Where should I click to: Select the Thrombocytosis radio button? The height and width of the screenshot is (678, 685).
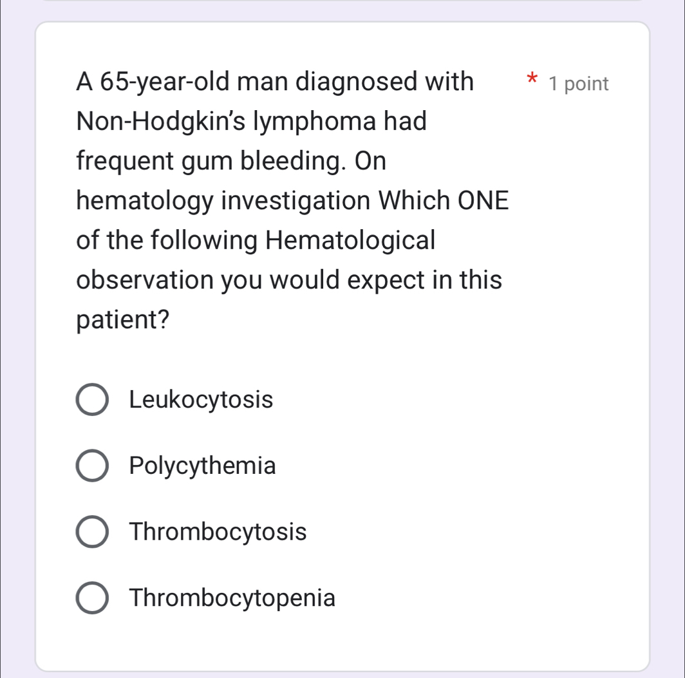click(x=92, y=532)
